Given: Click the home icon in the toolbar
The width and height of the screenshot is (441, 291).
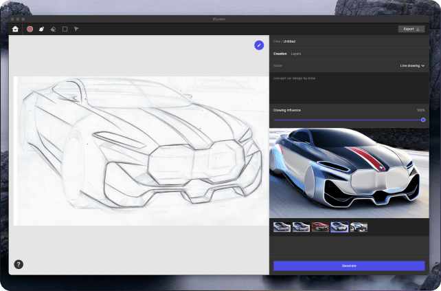Looking at the screenshot, I should (16, 29).
